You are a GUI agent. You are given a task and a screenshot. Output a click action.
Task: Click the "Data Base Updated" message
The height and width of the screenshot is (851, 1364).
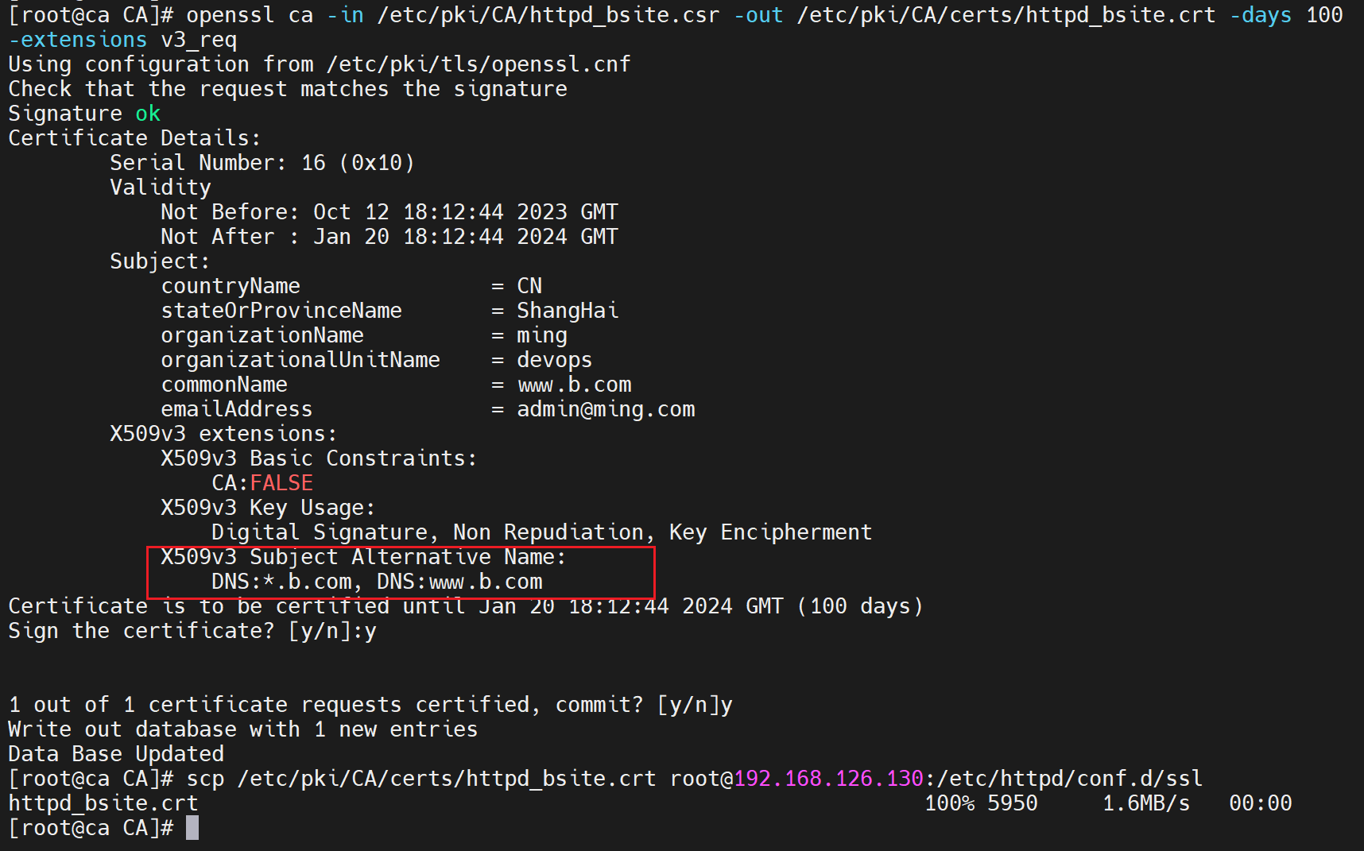click(x=116, y=754)
